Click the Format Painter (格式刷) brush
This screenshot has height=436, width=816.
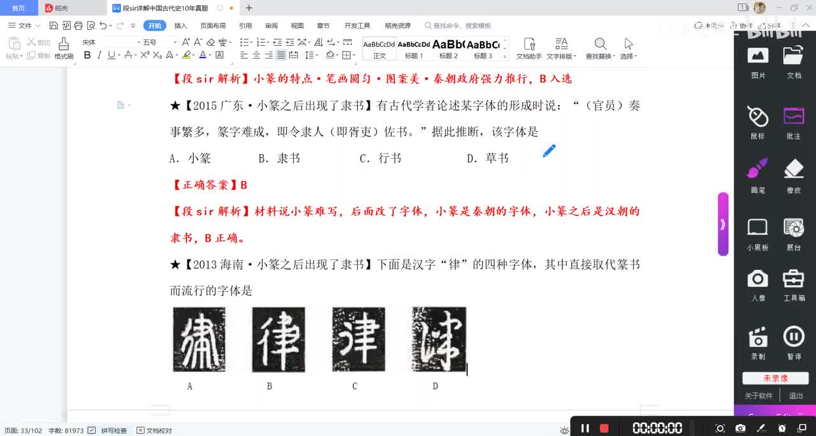(x=64, y=48)
